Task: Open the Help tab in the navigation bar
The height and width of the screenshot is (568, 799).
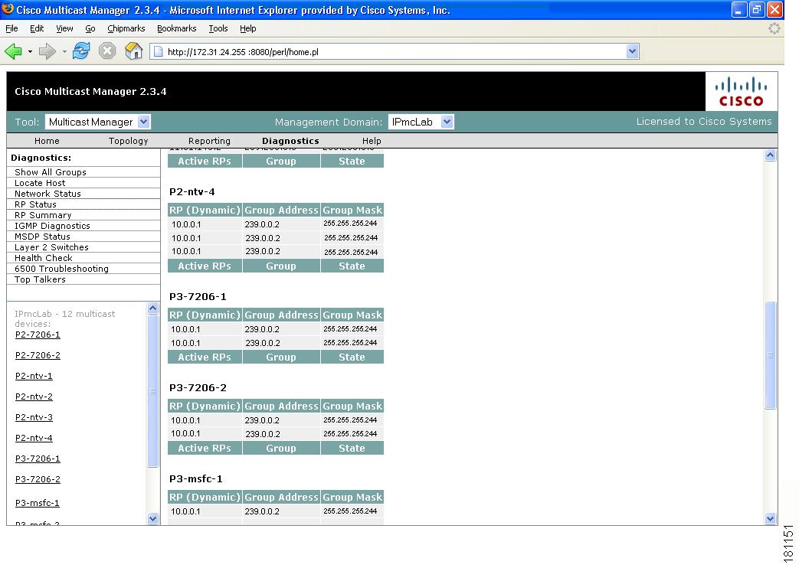Action: point(372,141)
